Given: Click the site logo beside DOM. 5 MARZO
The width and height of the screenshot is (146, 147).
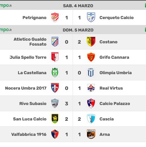Looking at the screenshot, I should (x=6, y=30).
